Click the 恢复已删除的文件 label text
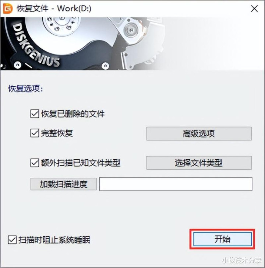265x268 pixels. [x=73, y=114]
